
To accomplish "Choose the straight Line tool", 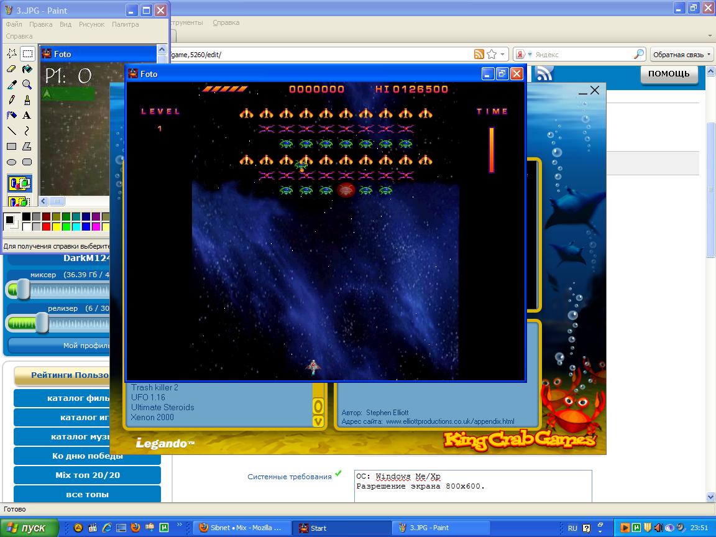I will 11,131.
